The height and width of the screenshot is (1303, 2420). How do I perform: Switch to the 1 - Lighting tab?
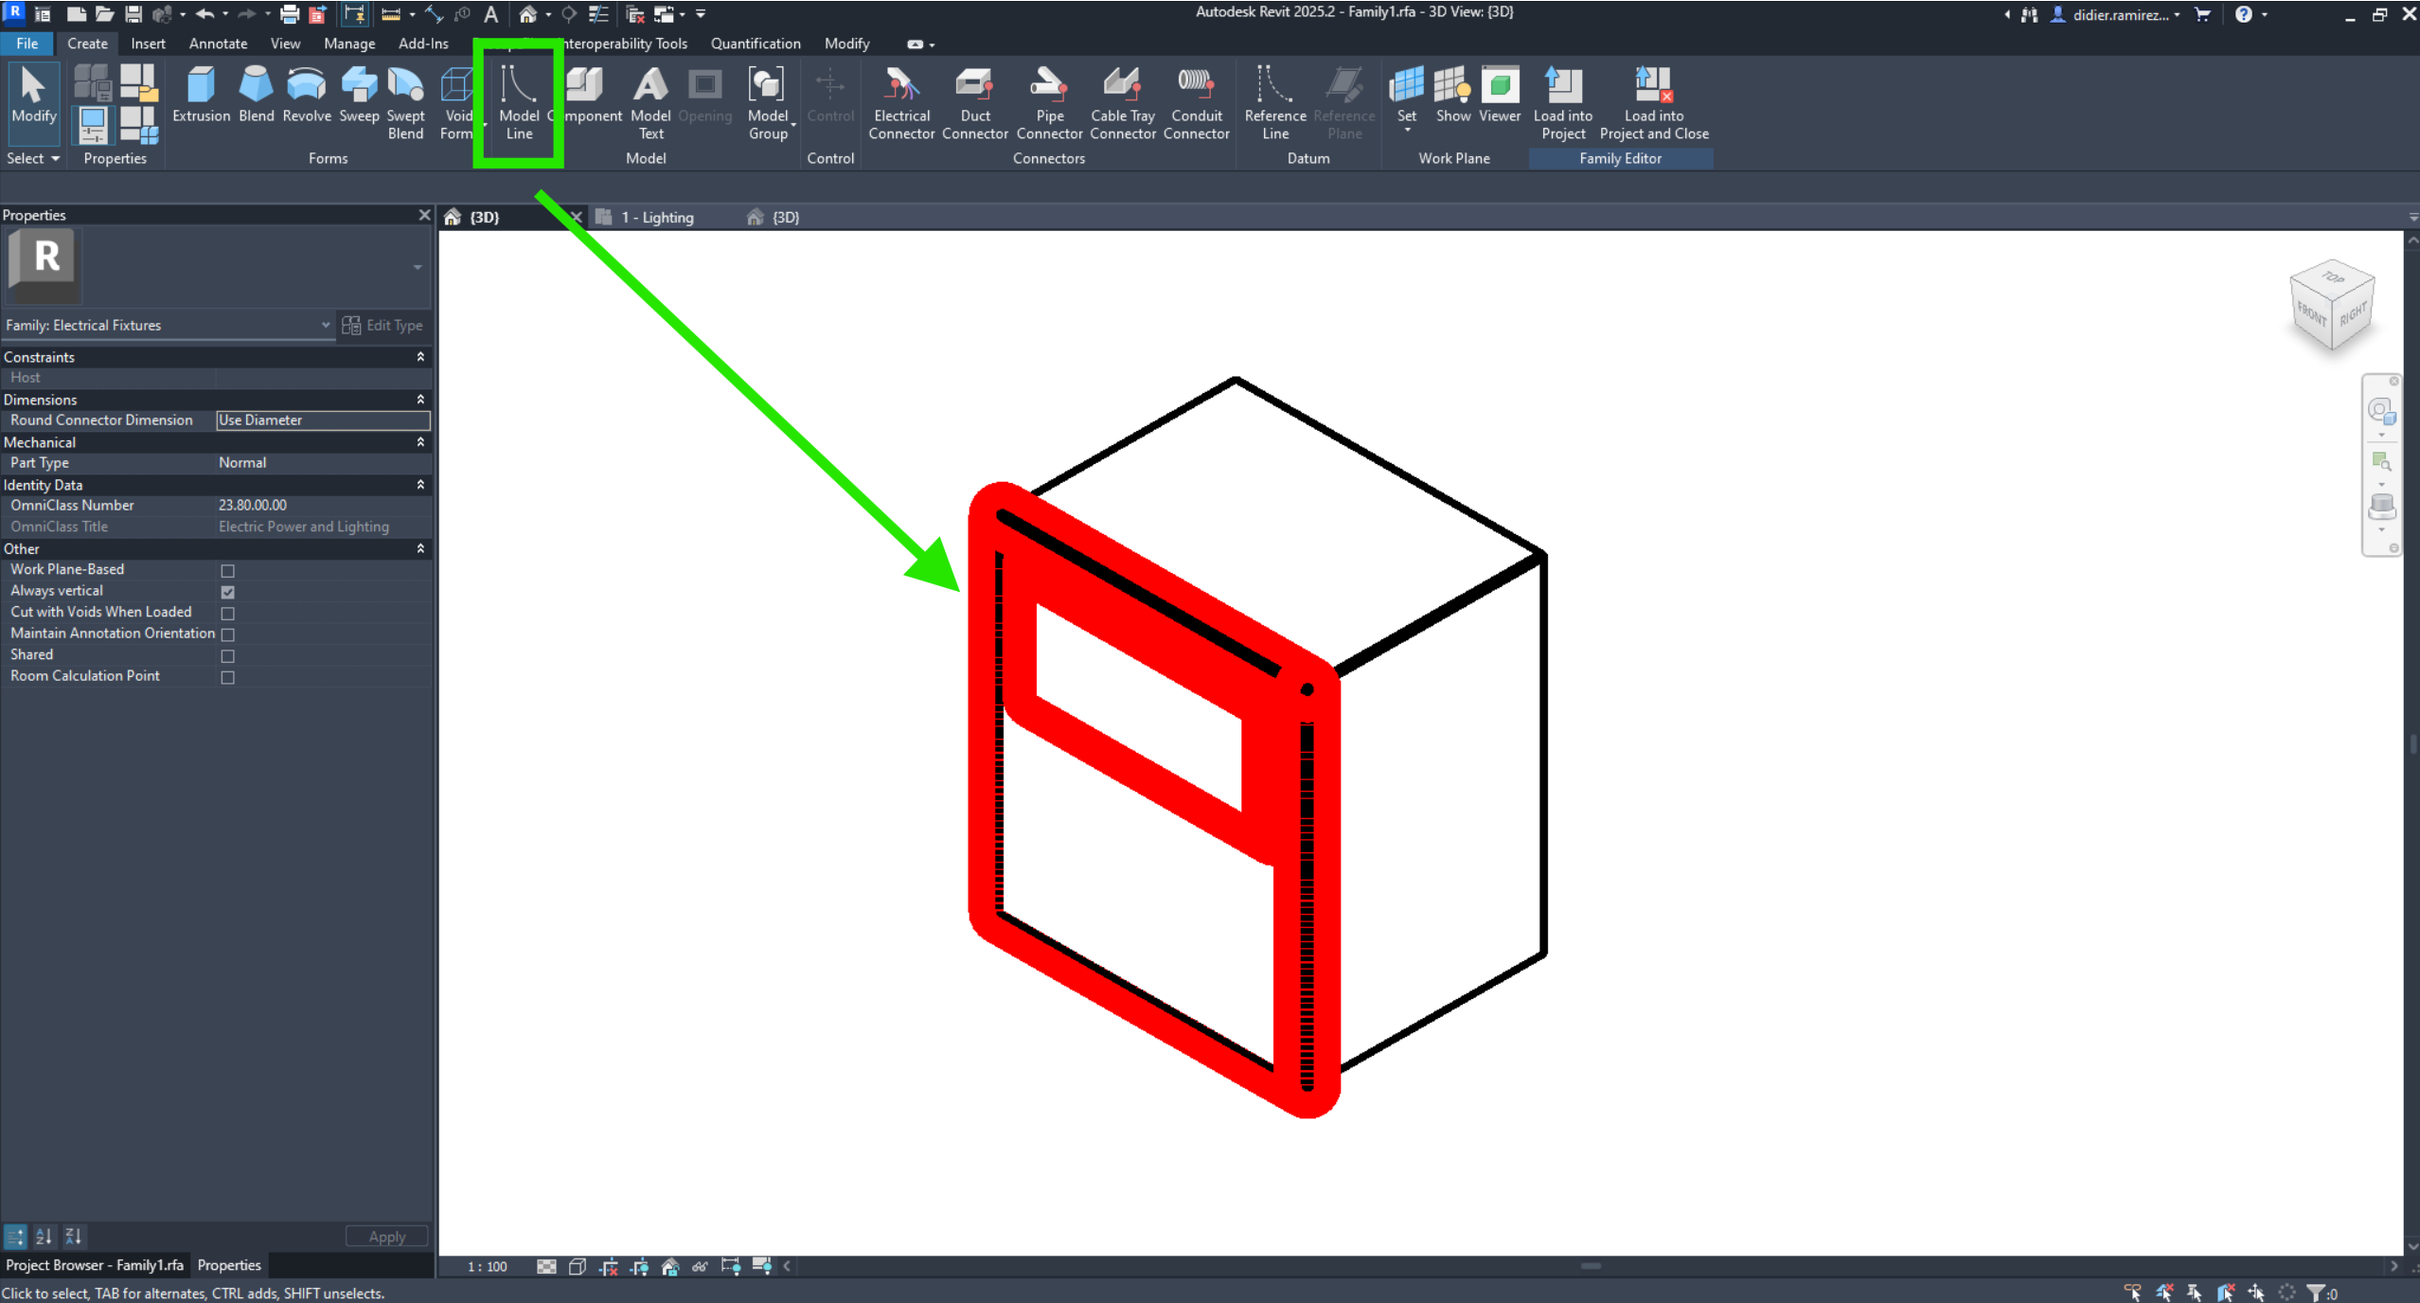point(658,217)
